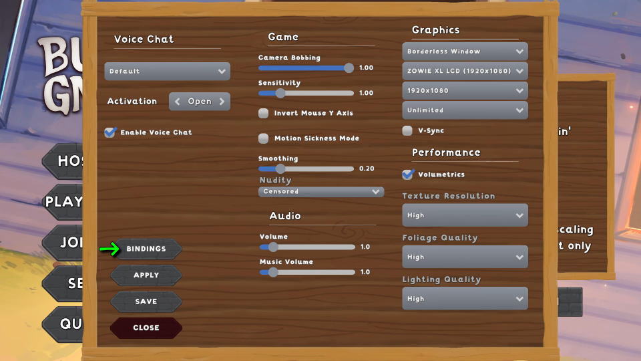Expand the Borderless Window mode dropdown

click(465, 51)
